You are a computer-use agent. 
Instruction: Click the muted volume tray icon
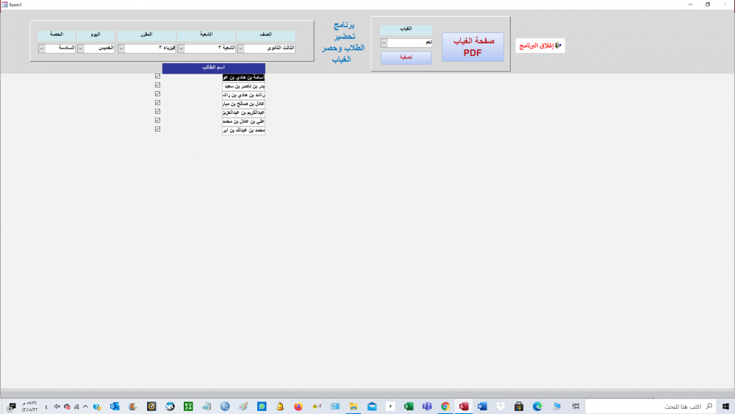(x=57, y=407)
